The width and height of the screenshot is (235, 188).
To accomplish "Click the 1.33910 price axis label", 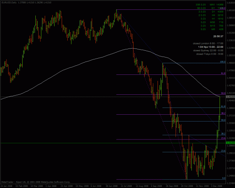I will 231,130.
